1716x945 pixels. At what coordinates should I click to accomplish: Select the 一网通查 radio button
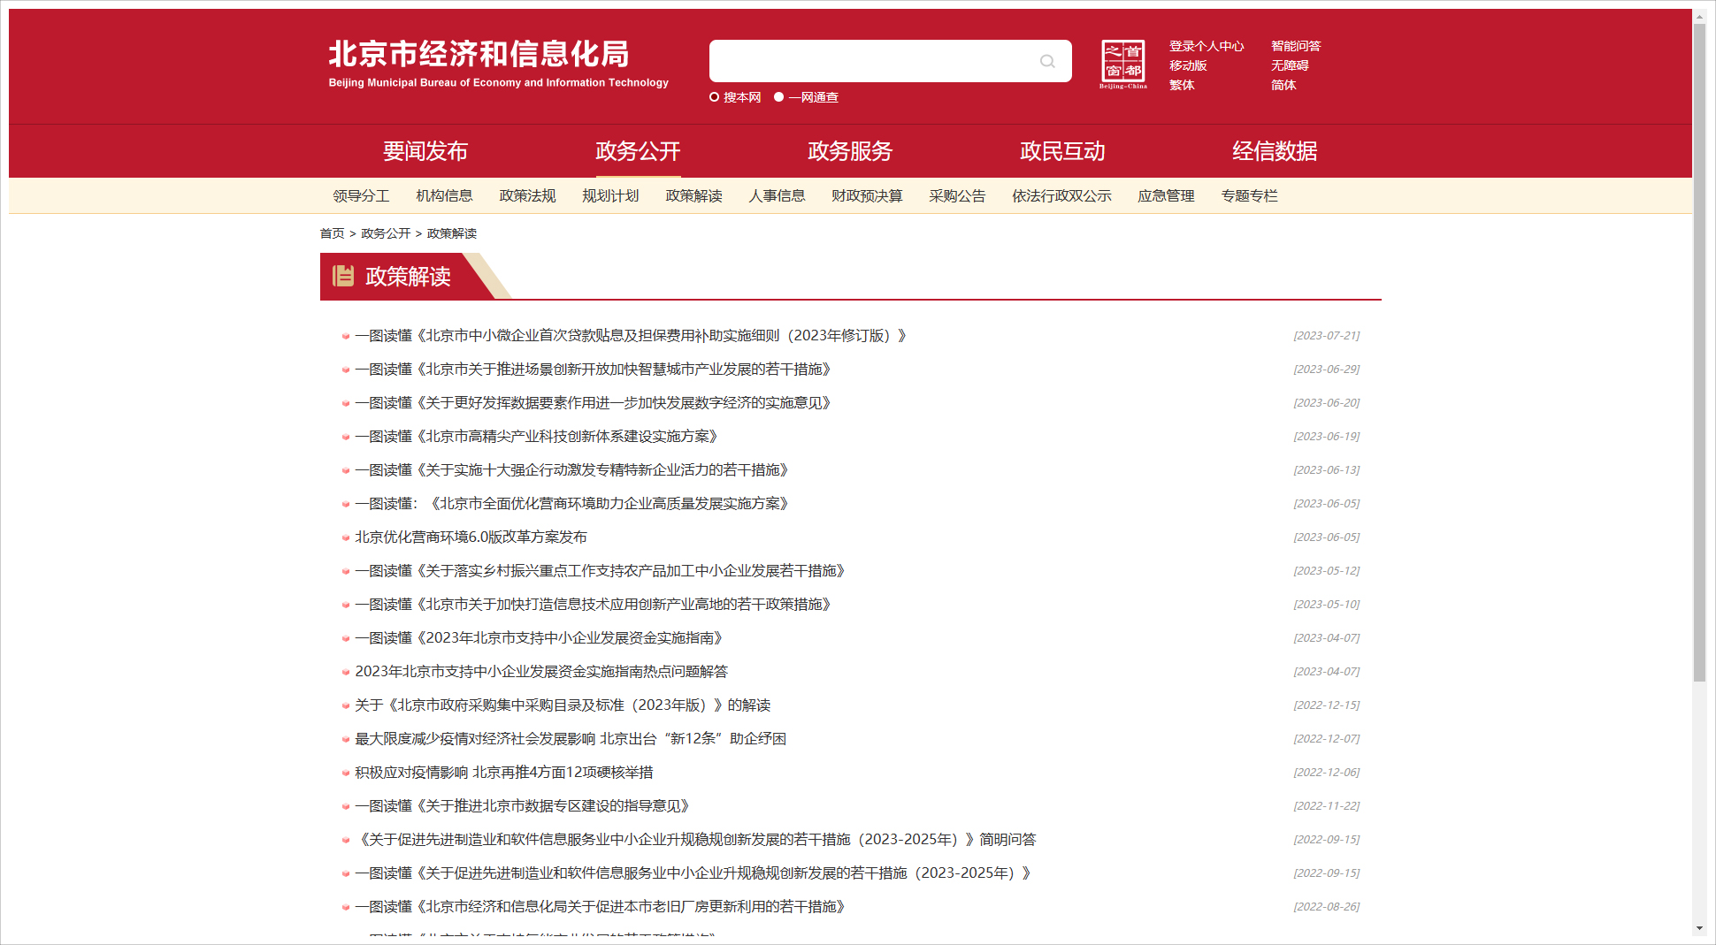(778, 97)
